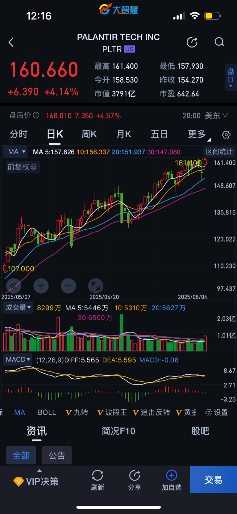Tap the 2025/06/20 date label
The image size is (237, 514).
pos(104,297)
